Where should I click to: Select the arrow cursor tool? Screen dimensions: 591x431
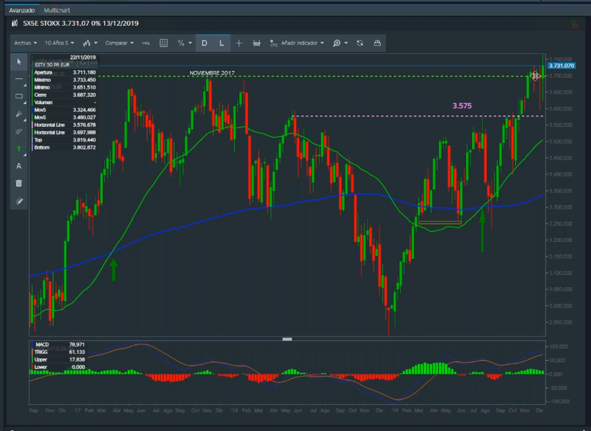[x=19, y=61]
